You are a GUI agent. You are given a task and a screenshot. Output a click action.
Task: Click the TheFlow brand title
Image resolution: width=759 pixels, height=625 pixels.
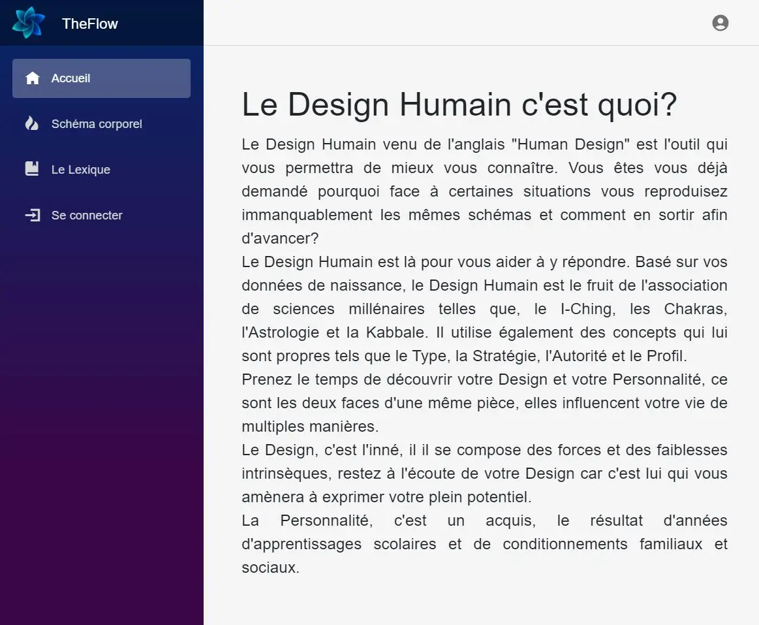(x=90, y=24)
